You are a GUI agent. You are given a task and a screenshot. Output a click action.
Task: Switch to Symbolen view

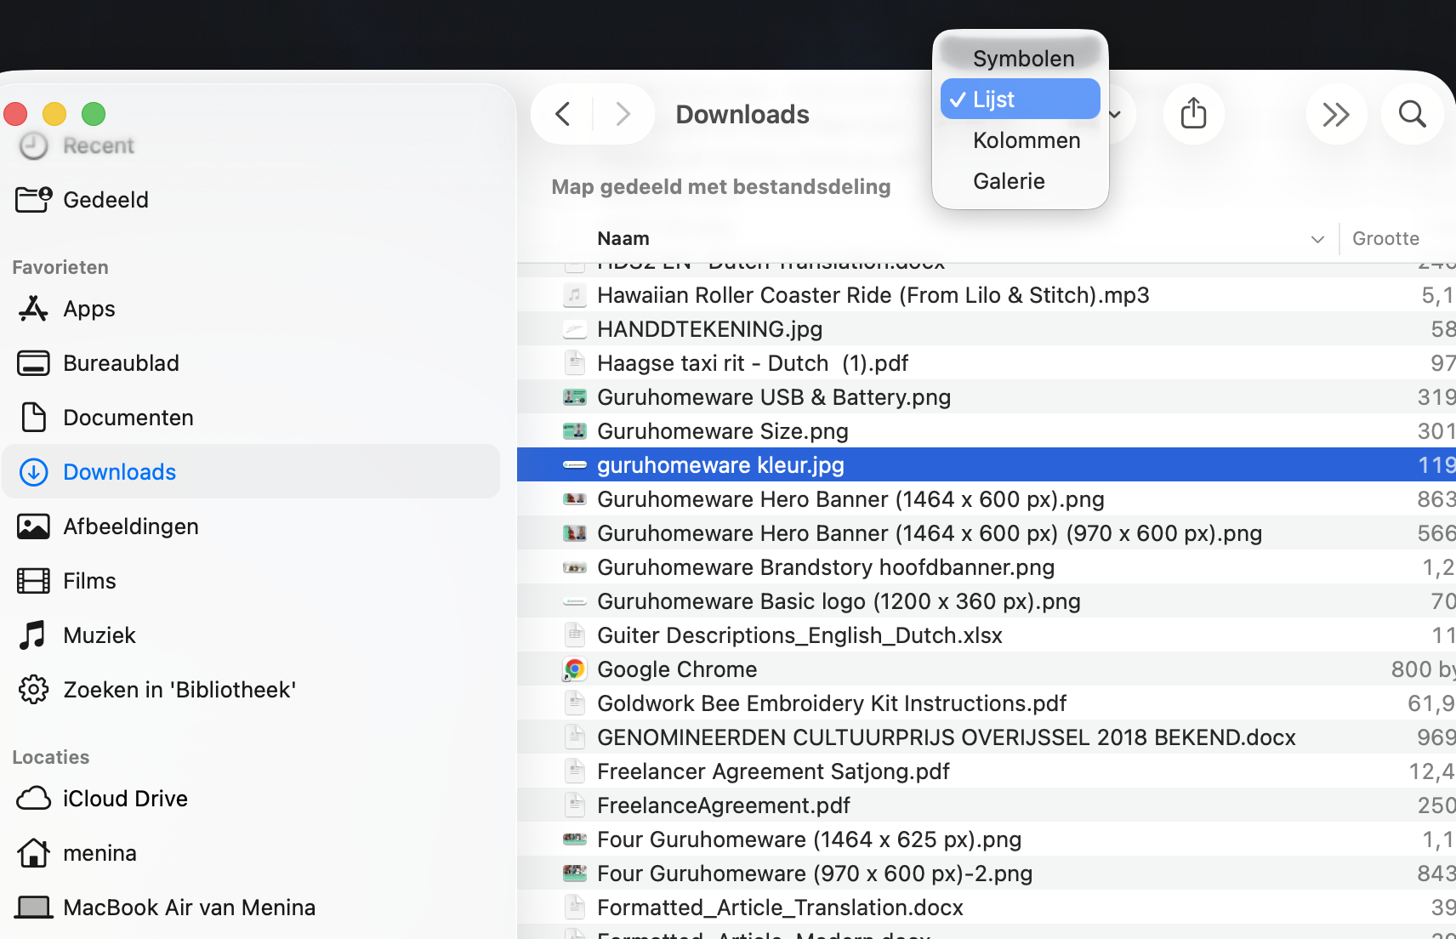1023,58
